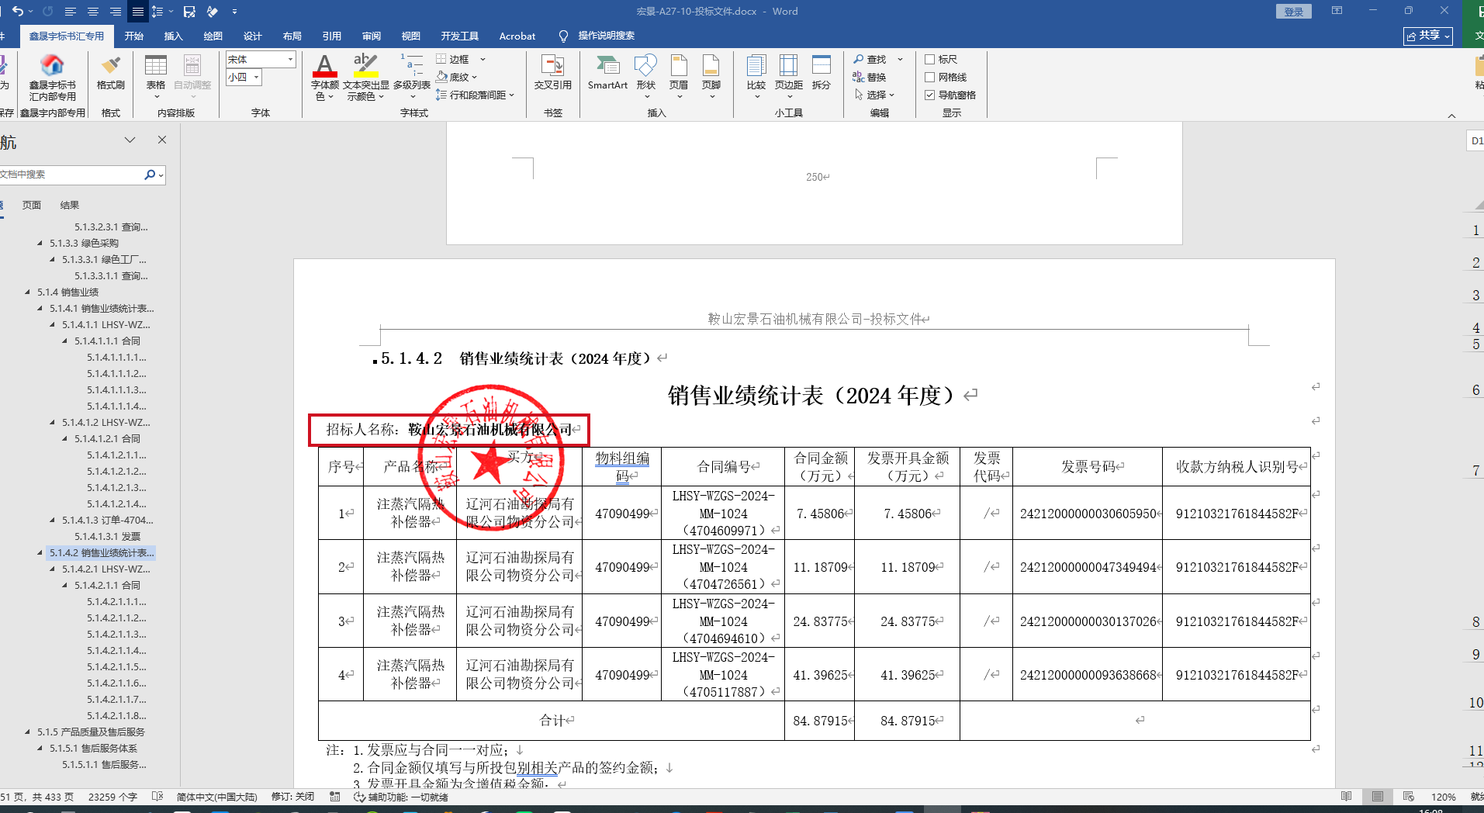The height and width of the screenshot is (813, 1484).
Task: Switch navigation pane to 结果 results tab
Action: tap(70, 206)
